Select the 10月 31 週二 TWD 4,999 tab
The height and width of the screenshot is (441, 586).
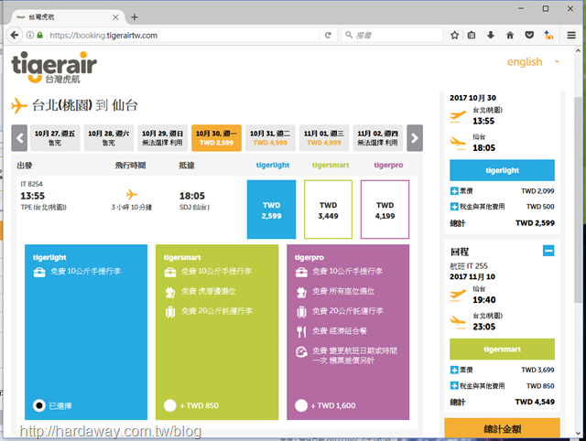270,138
